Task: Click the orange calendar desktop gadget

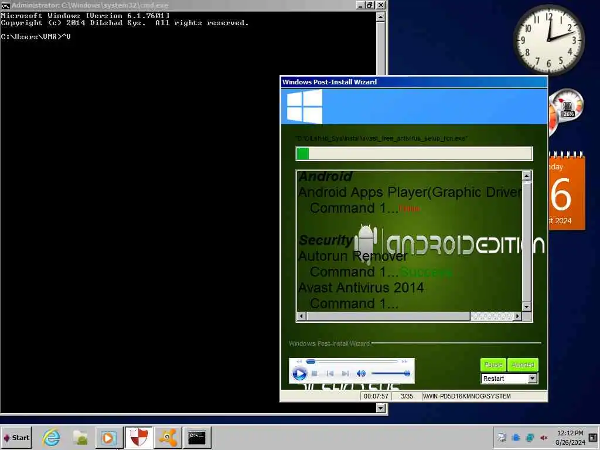Action: coord(567,190)
